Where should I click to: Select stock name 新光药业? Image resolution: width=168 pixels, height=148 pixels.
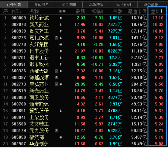(x=39, y=91)
